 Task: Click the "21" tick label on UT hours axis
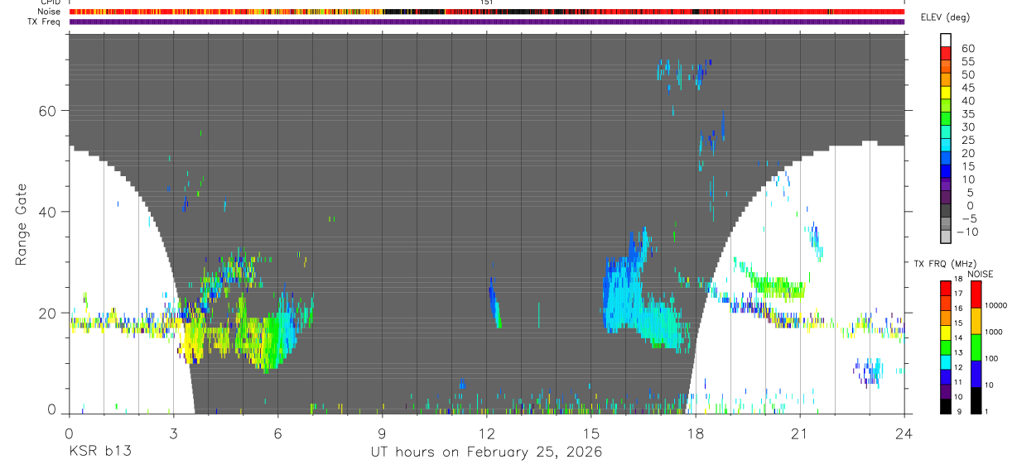[800, 433]
